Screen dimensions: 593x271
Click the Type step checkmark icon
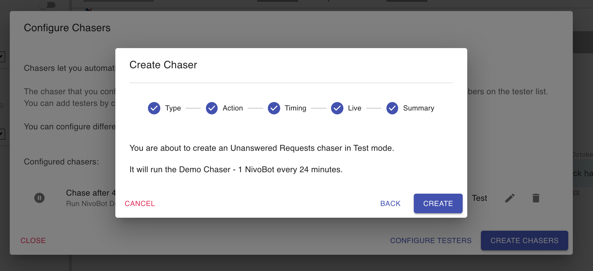click(x=154, y=108)
